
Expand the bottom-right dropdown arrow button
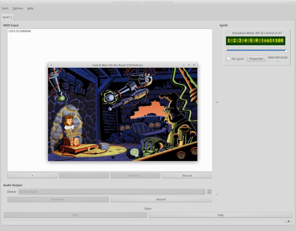pos(288,221)
